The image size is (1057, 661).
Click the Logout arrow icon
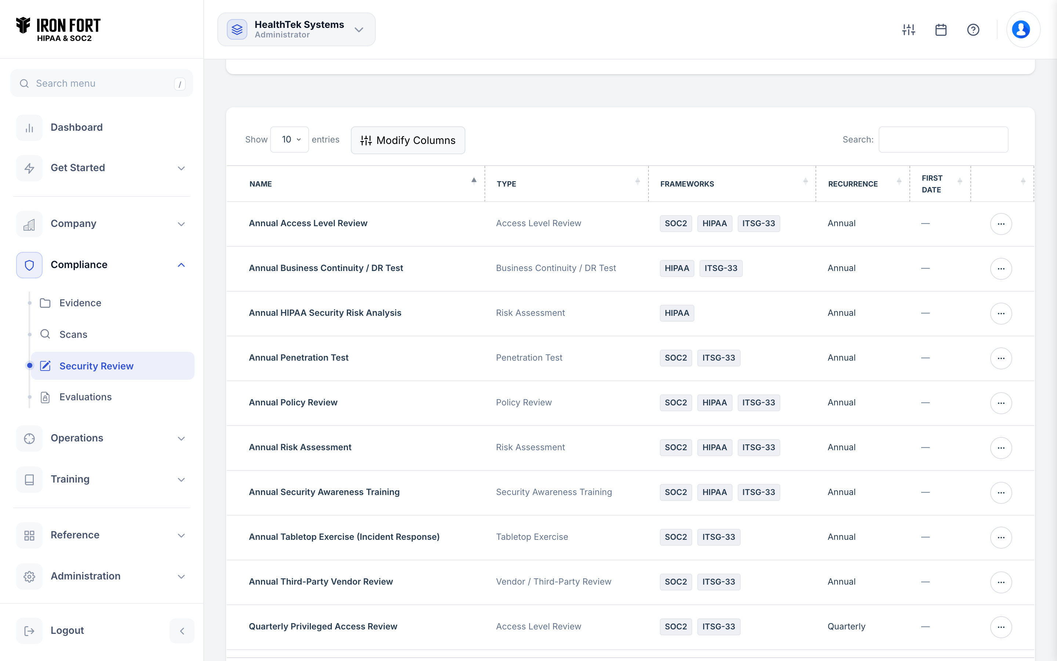pos(29,631)
